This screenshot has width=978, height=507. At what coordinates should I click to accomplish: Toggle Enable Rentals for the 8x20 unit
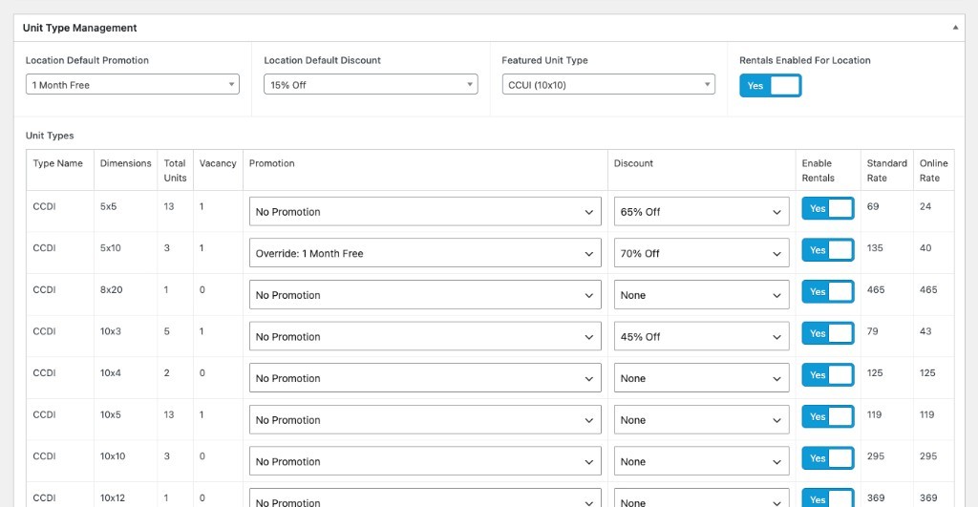tap(828, 292)
